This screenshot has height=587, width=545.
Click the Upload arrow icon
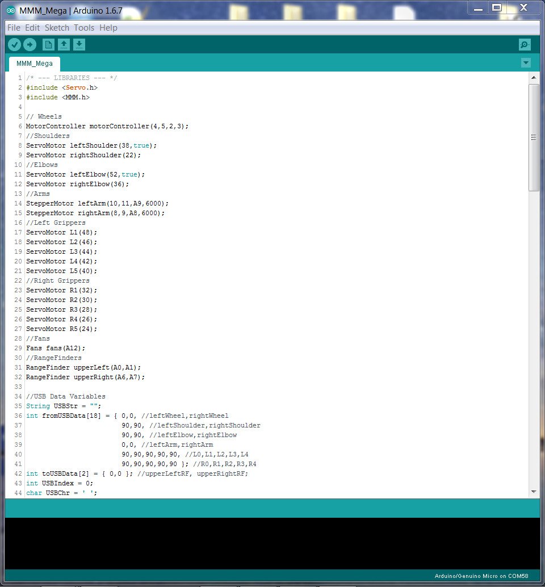tap(30, 44)
